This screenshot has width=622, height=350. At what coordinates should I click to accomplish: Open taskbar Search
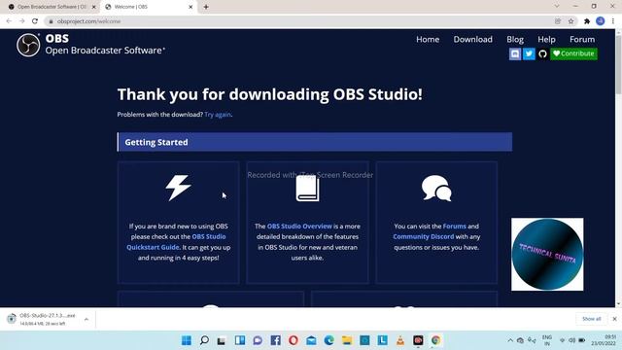point(204,340)
